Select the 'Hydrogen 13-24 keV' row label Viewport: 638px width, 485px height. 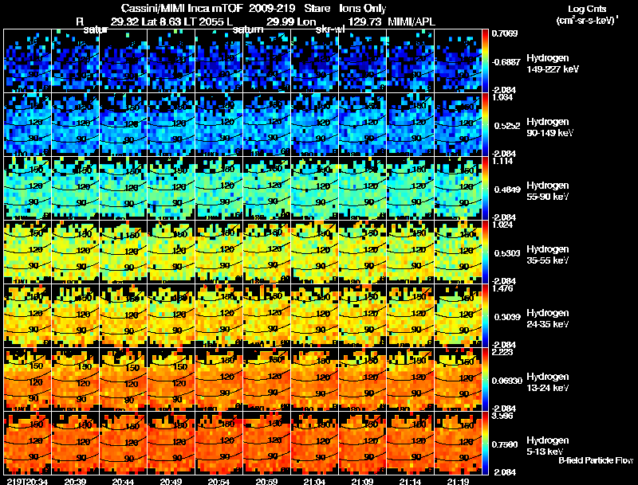tap(548, 382)
